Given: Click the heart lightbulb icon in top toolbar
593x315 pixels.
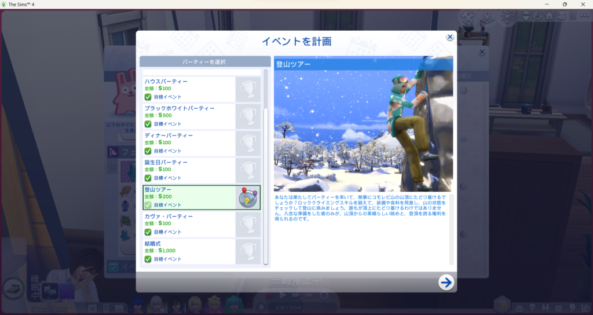Looking at the screenshot, I should pos(507,16).
